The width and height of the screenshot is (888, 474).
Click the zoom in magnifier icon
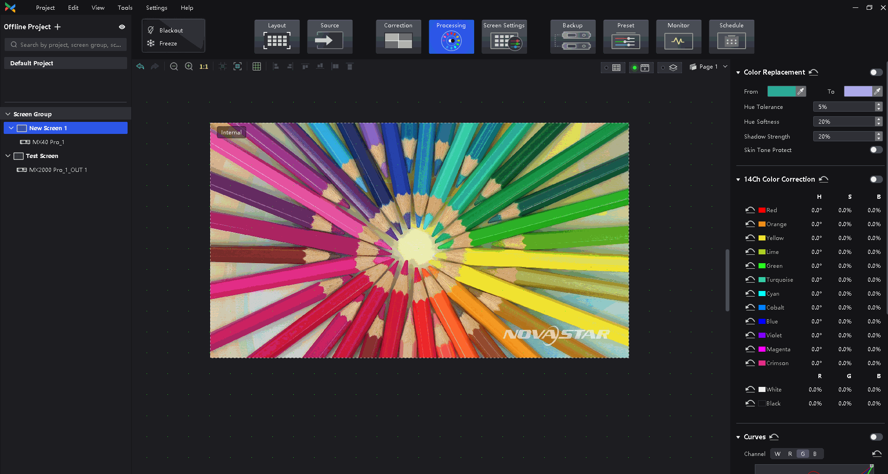(x=189, y=66)
